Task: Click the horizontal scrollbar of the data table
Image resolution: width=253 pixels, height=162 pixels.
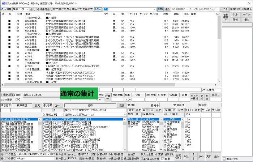Action: 109,85
